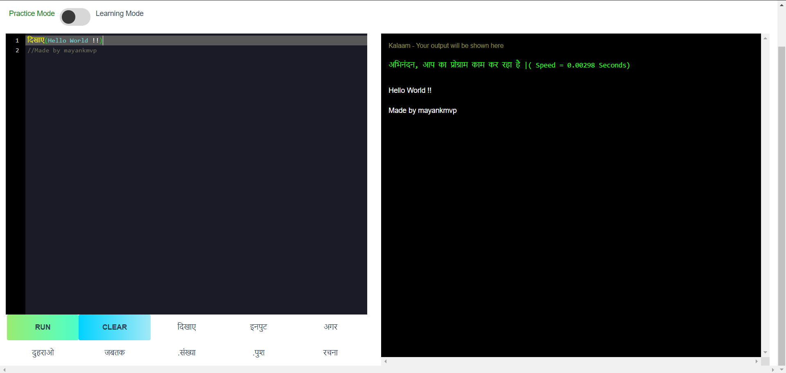Image resolution: width=786 pixels, height=373 pixels.
Task: Select line number 1 in editor gutter
Action: [17, 40]
